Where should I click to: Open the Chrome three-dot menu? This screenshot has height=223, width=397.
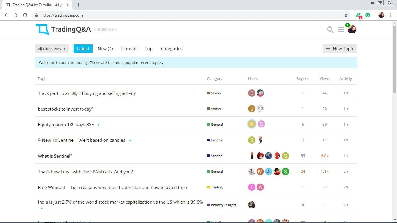pyautogui.click(x=391, y=15)
